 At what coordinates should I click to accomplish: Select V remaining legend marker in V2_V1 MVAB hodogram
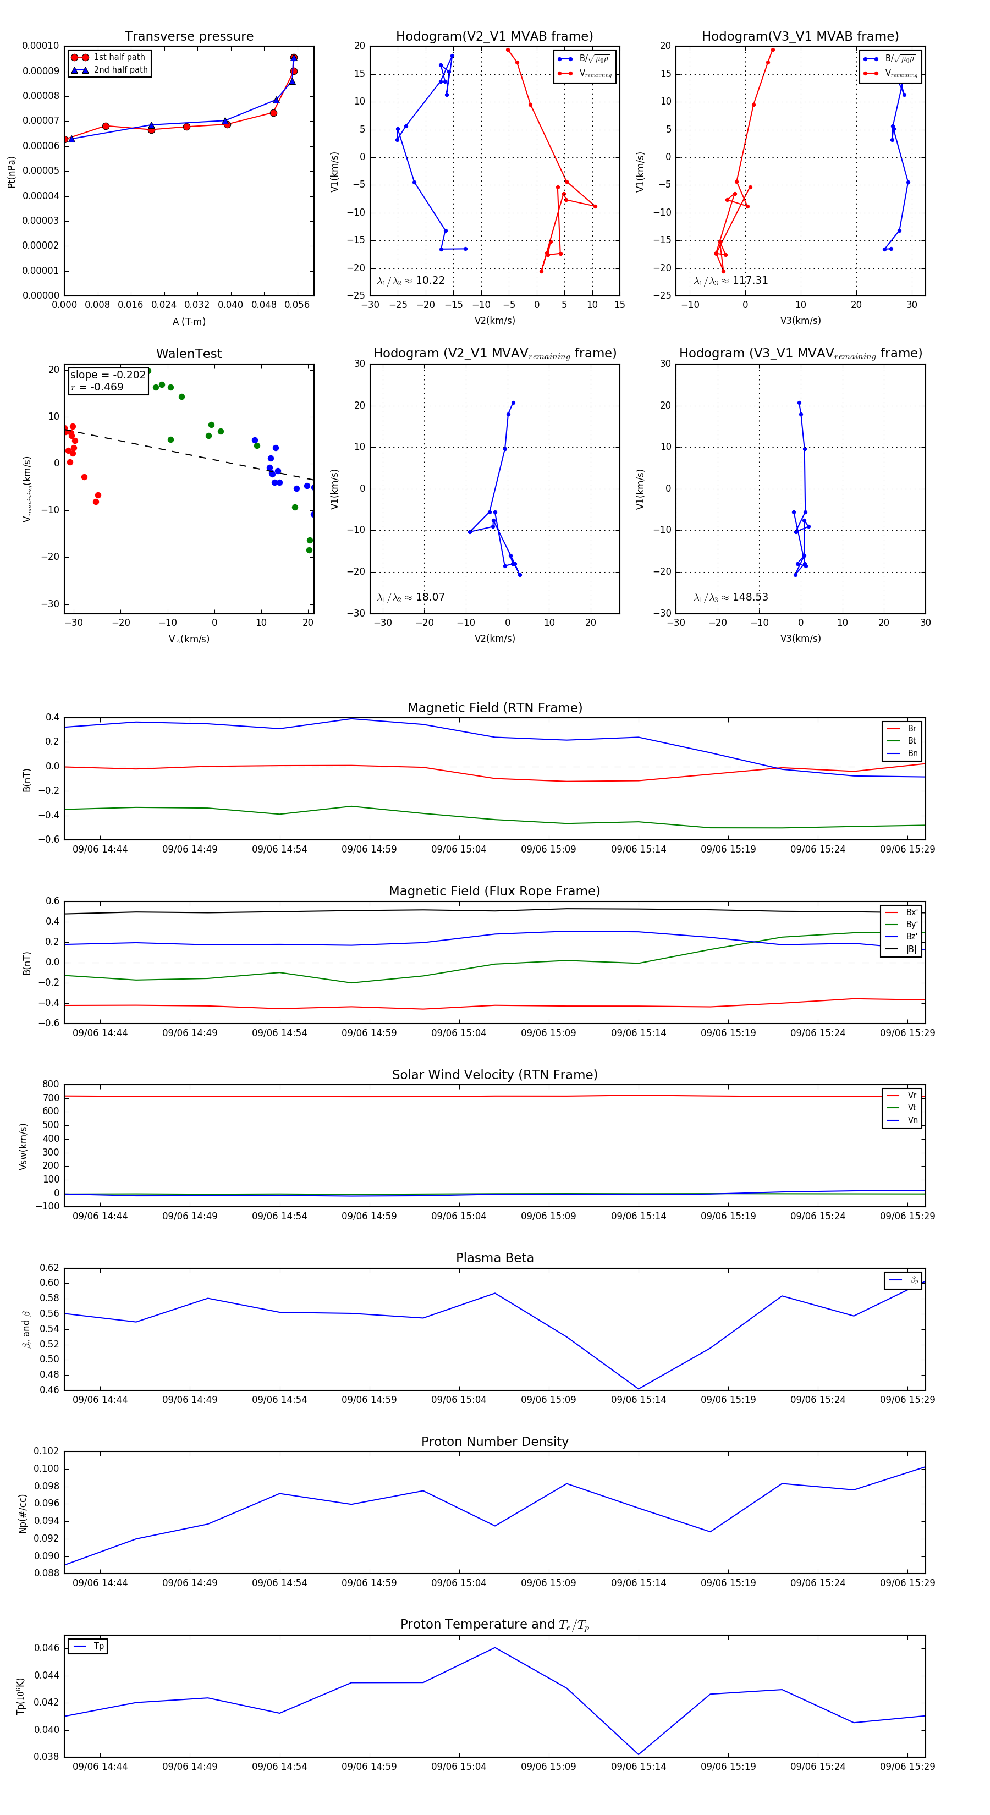(x=564, y=73)
